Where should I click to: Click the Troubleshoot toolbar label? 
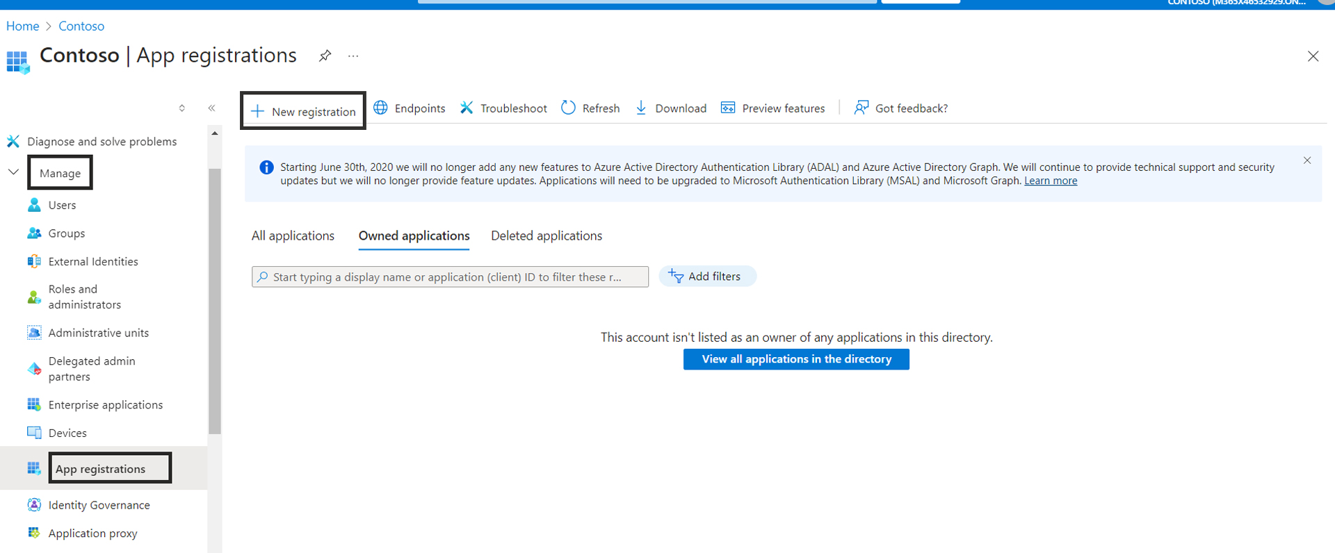514,108
